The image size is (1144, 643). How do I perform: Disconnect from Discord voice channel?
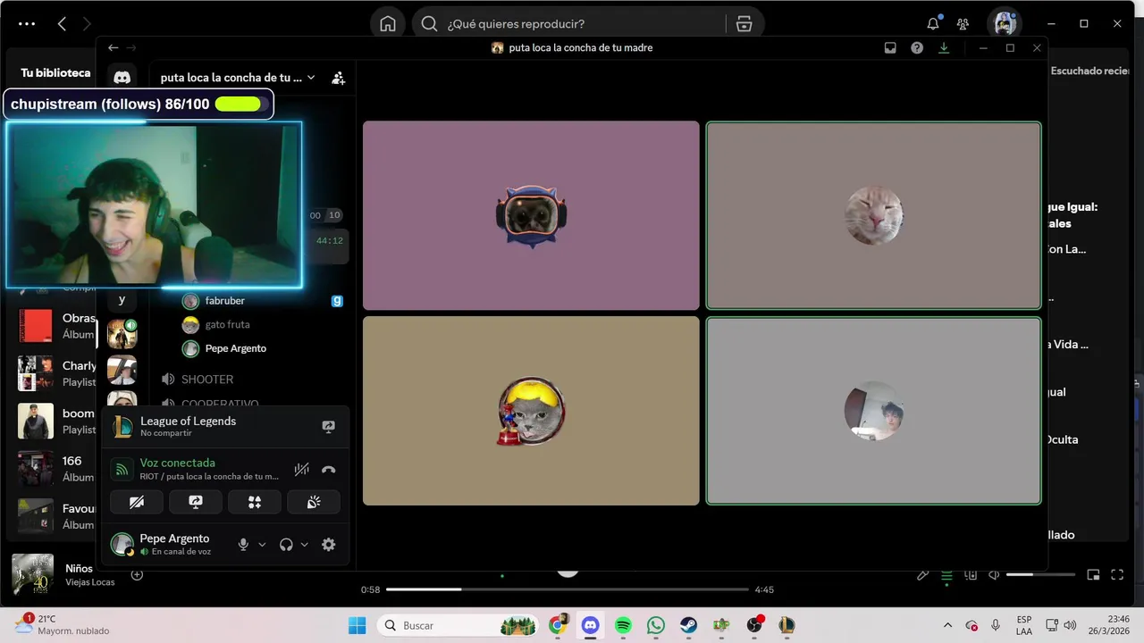[329, 469]
